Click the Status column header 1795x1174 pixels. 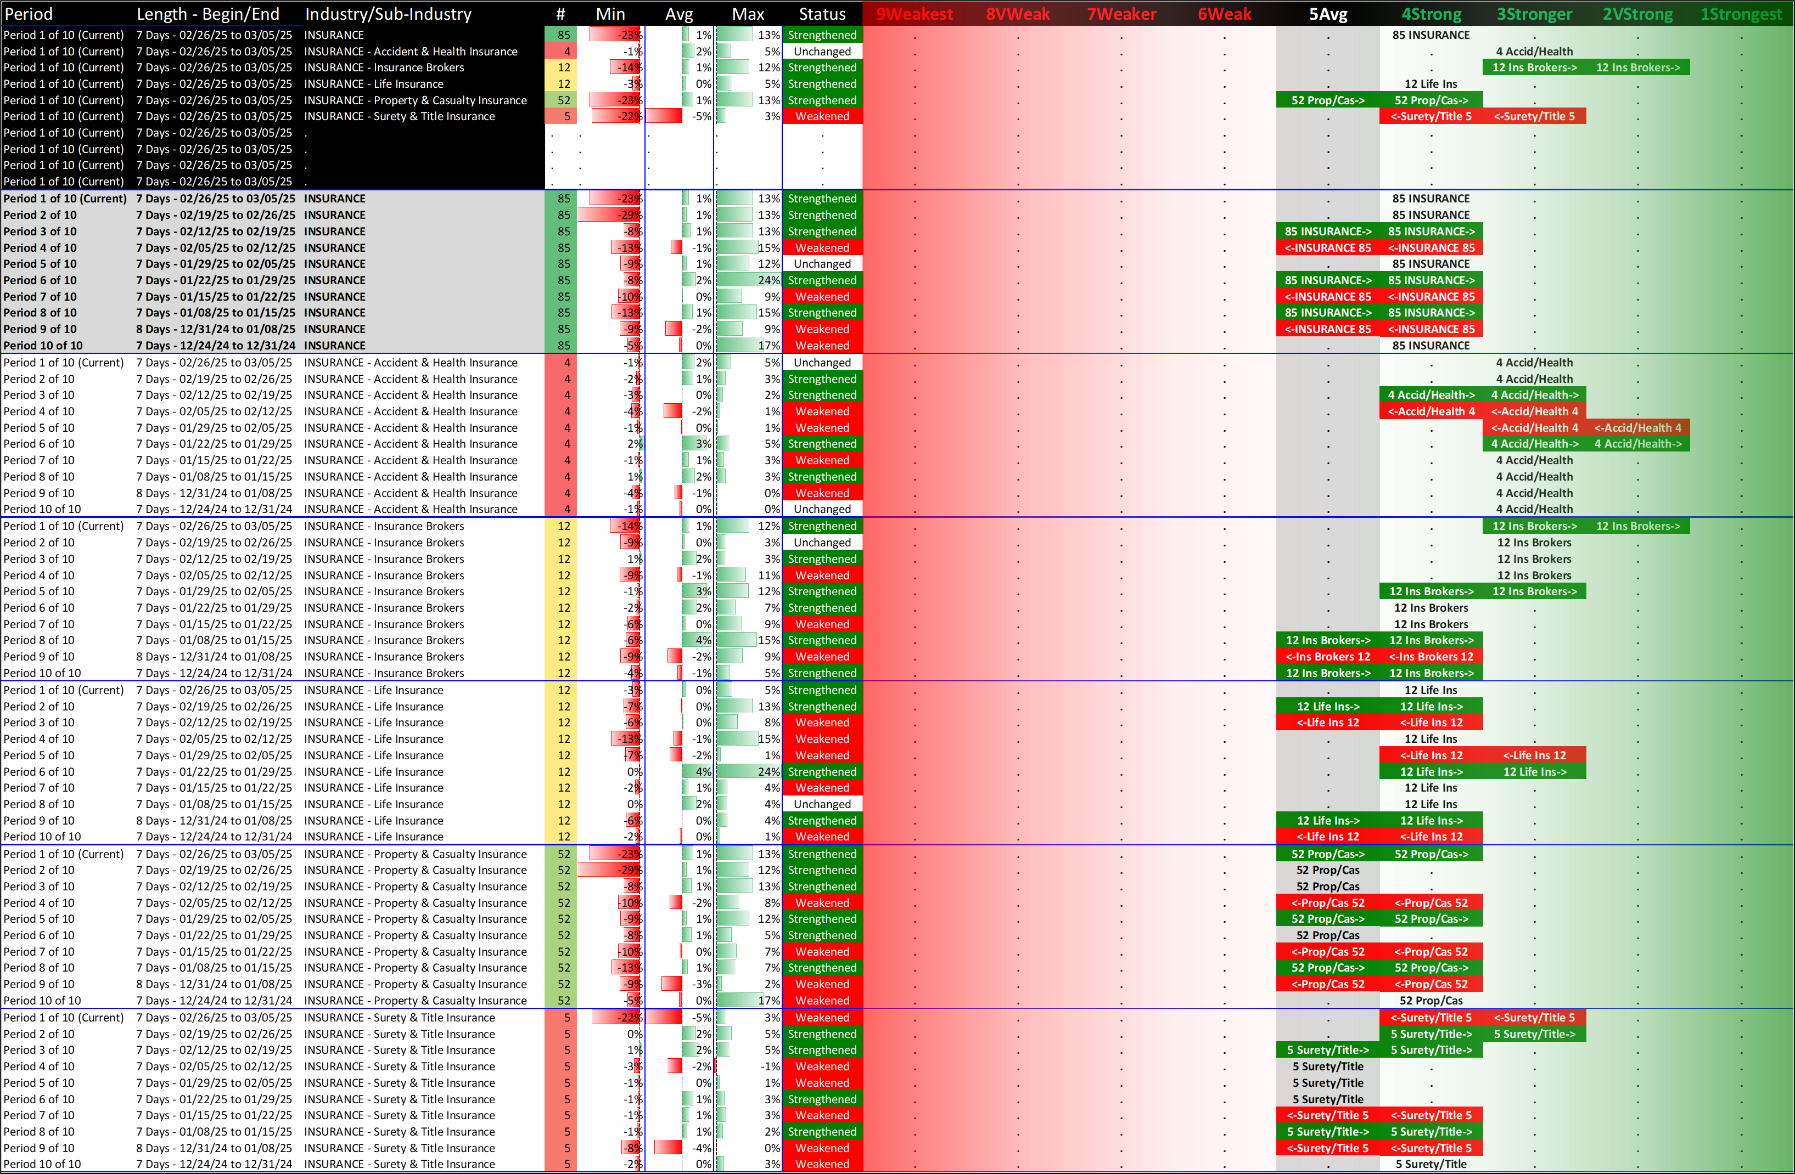click(x=822, y=14)
